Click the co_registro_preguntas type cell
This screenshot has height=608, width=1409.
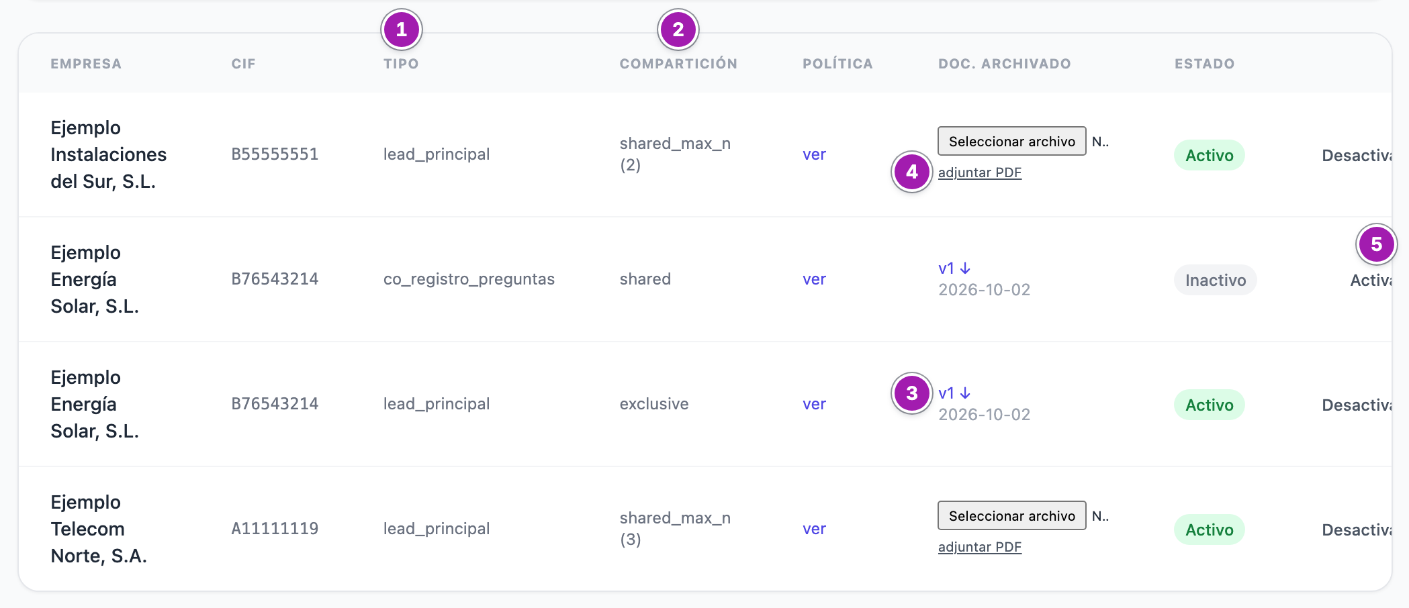pyautogui.click(x=469, y=279)
